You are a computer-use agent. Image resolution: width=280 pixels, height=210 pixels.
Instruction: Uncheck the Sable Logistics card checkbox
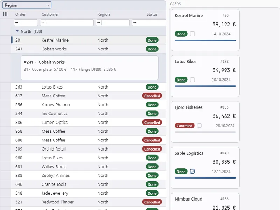click(x=192, y=171)
